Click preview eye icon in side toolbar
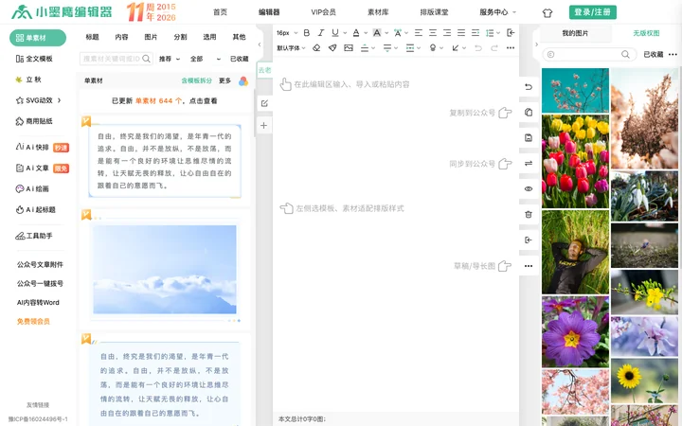The width and height of the screenshot is (682, 426). point(529,188)
